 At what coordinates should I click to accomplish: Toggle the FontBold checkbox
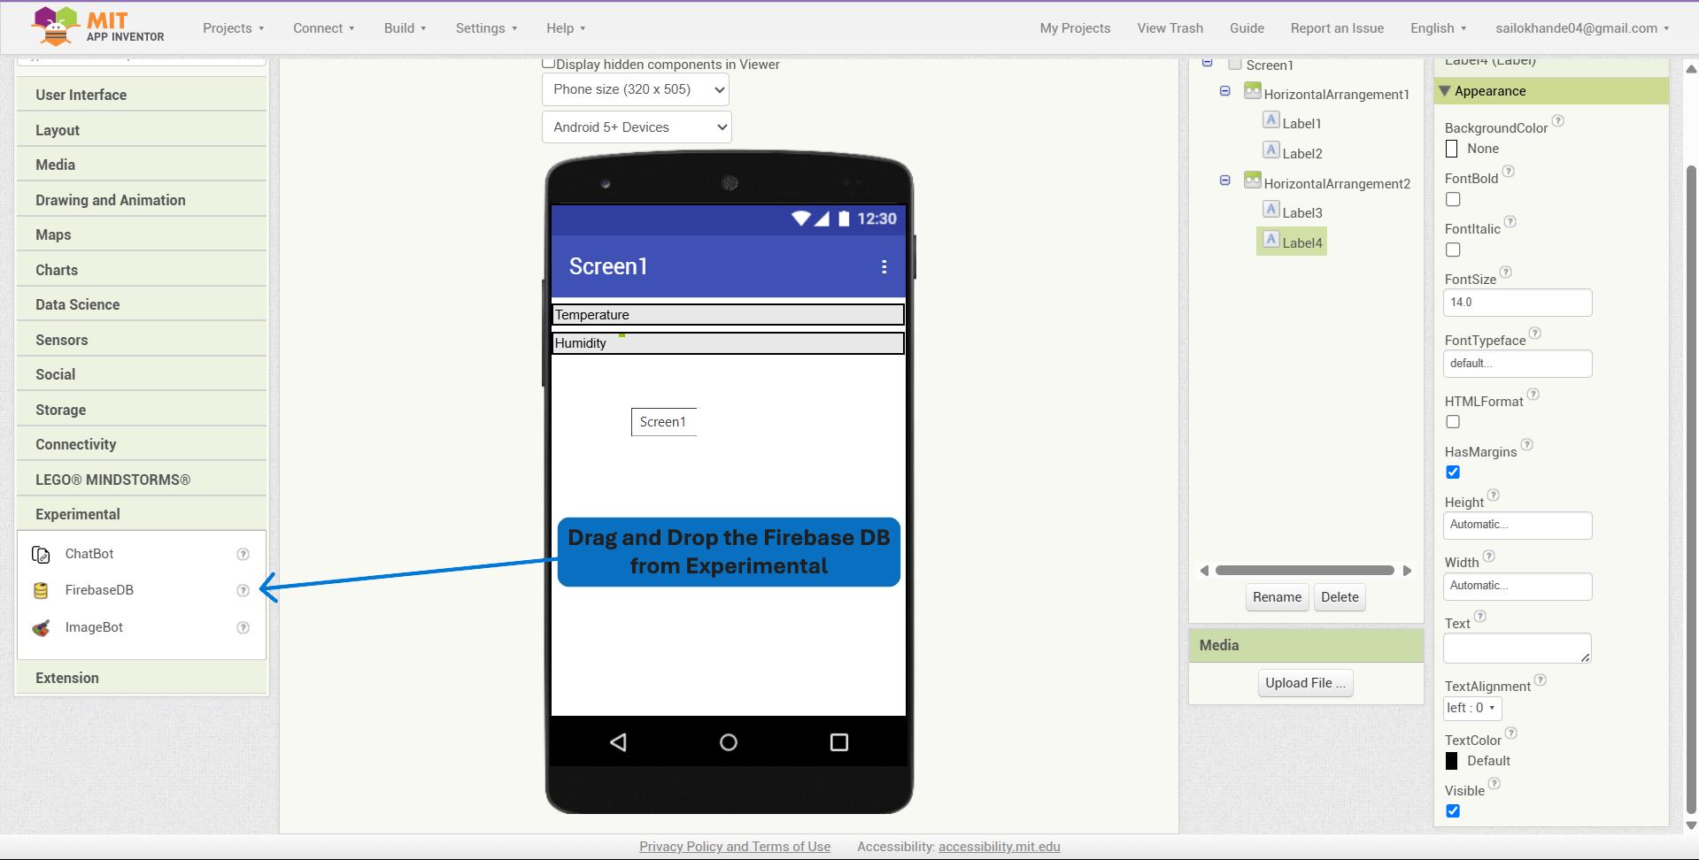tap(1453, 199)
